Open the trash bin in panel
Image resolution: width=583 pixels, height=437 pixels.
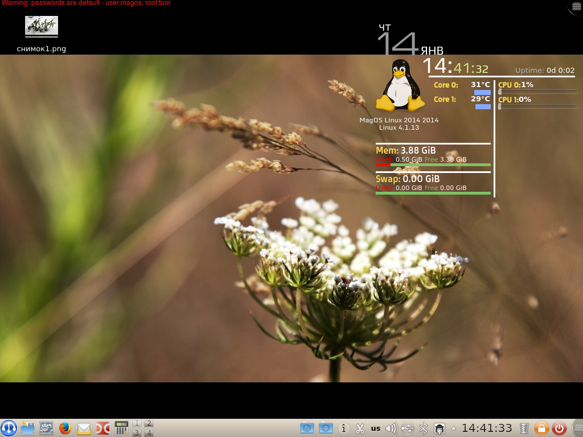(524, 428)
